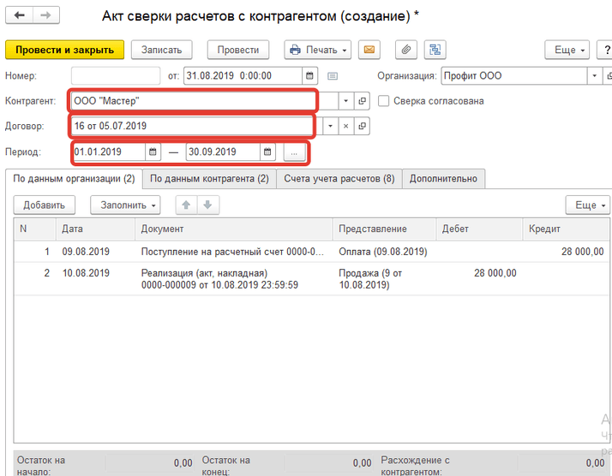Image resolution: width=612 pixels, height=476 pixels.
Task: Open calendar for period start date
Action: 153,152
